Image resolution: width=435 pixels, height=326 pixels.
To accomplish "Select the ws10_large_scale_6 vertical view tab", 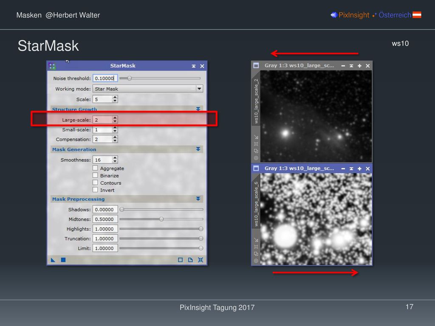I will 256,204.
